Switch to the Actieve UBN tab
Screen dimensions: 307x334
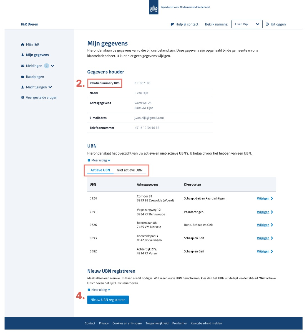pos(100,170)
